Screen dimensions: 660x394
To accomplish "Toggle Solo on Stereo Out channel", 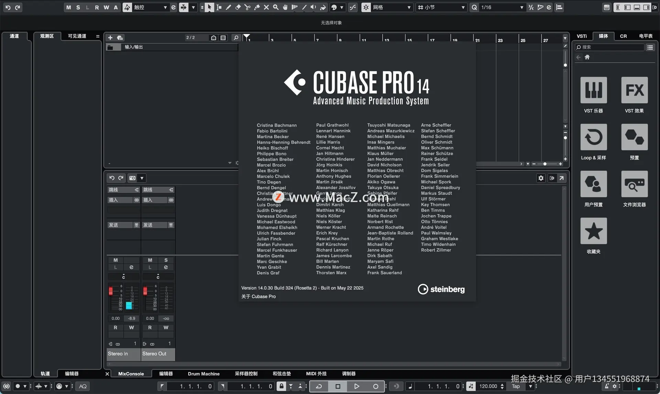I will tap(166, 260).
